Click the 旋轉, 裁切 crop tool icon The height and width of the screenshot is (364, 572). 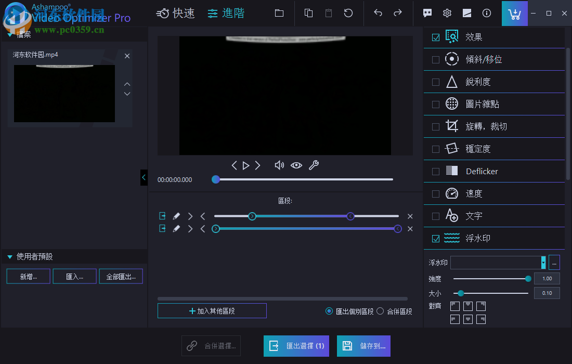(x=452, y=126)
